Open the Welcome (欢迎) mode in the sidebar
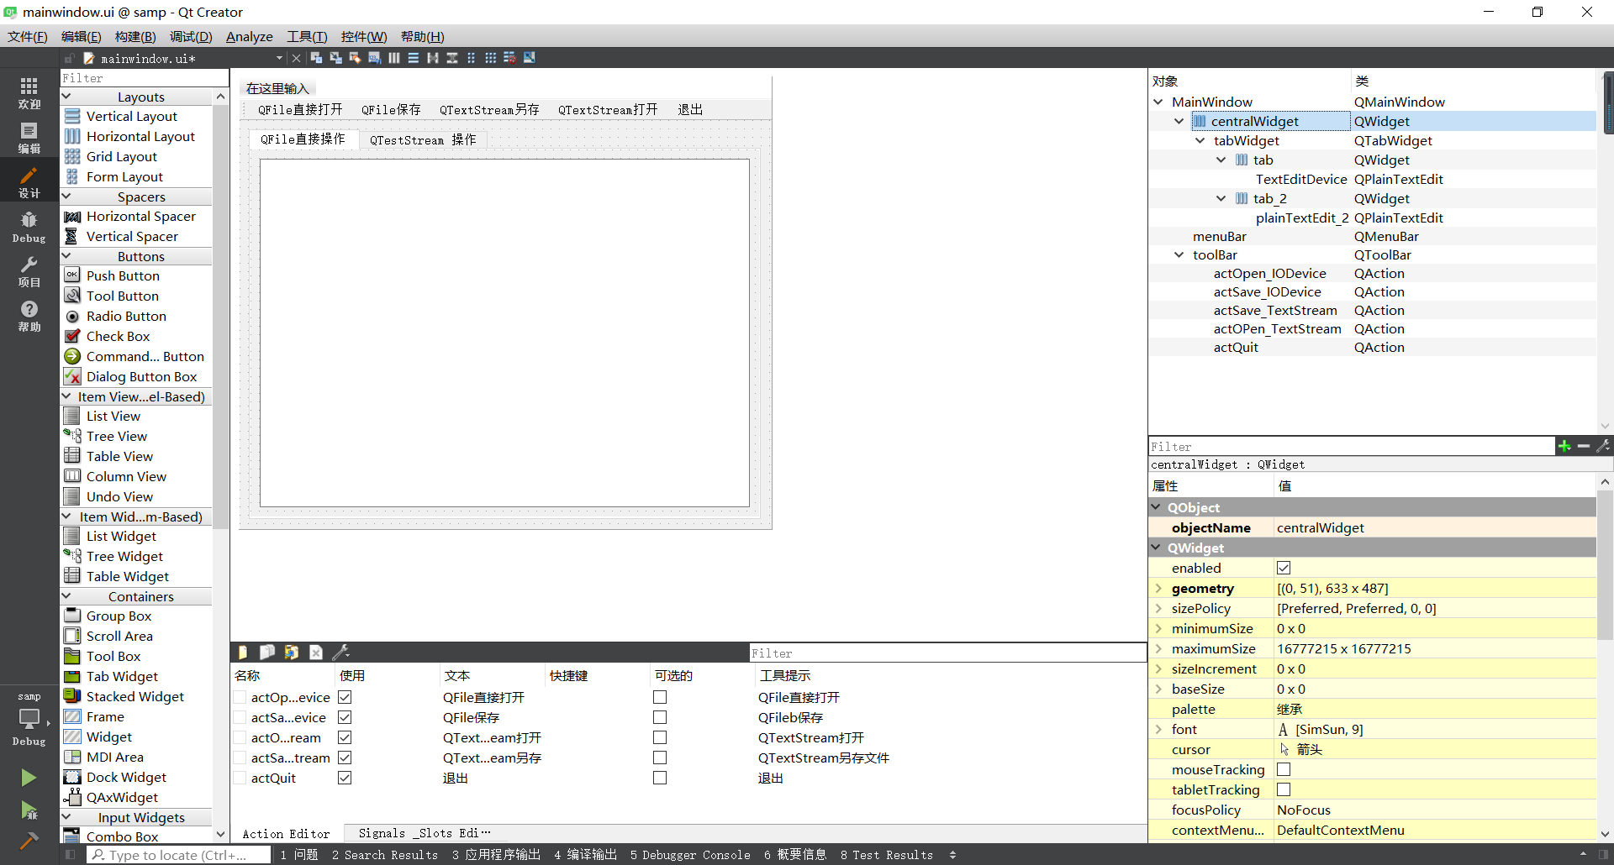The width and height of the screenshot is (1614, 865). click(29, 92)
